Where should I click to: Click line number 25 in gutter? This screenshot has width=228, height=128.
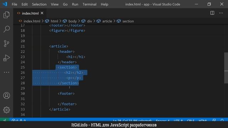[23, 67]
